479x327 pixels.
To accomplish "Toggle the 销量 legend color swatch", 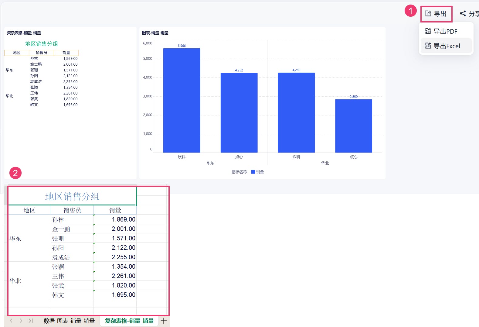I will (x=253, y=172).
